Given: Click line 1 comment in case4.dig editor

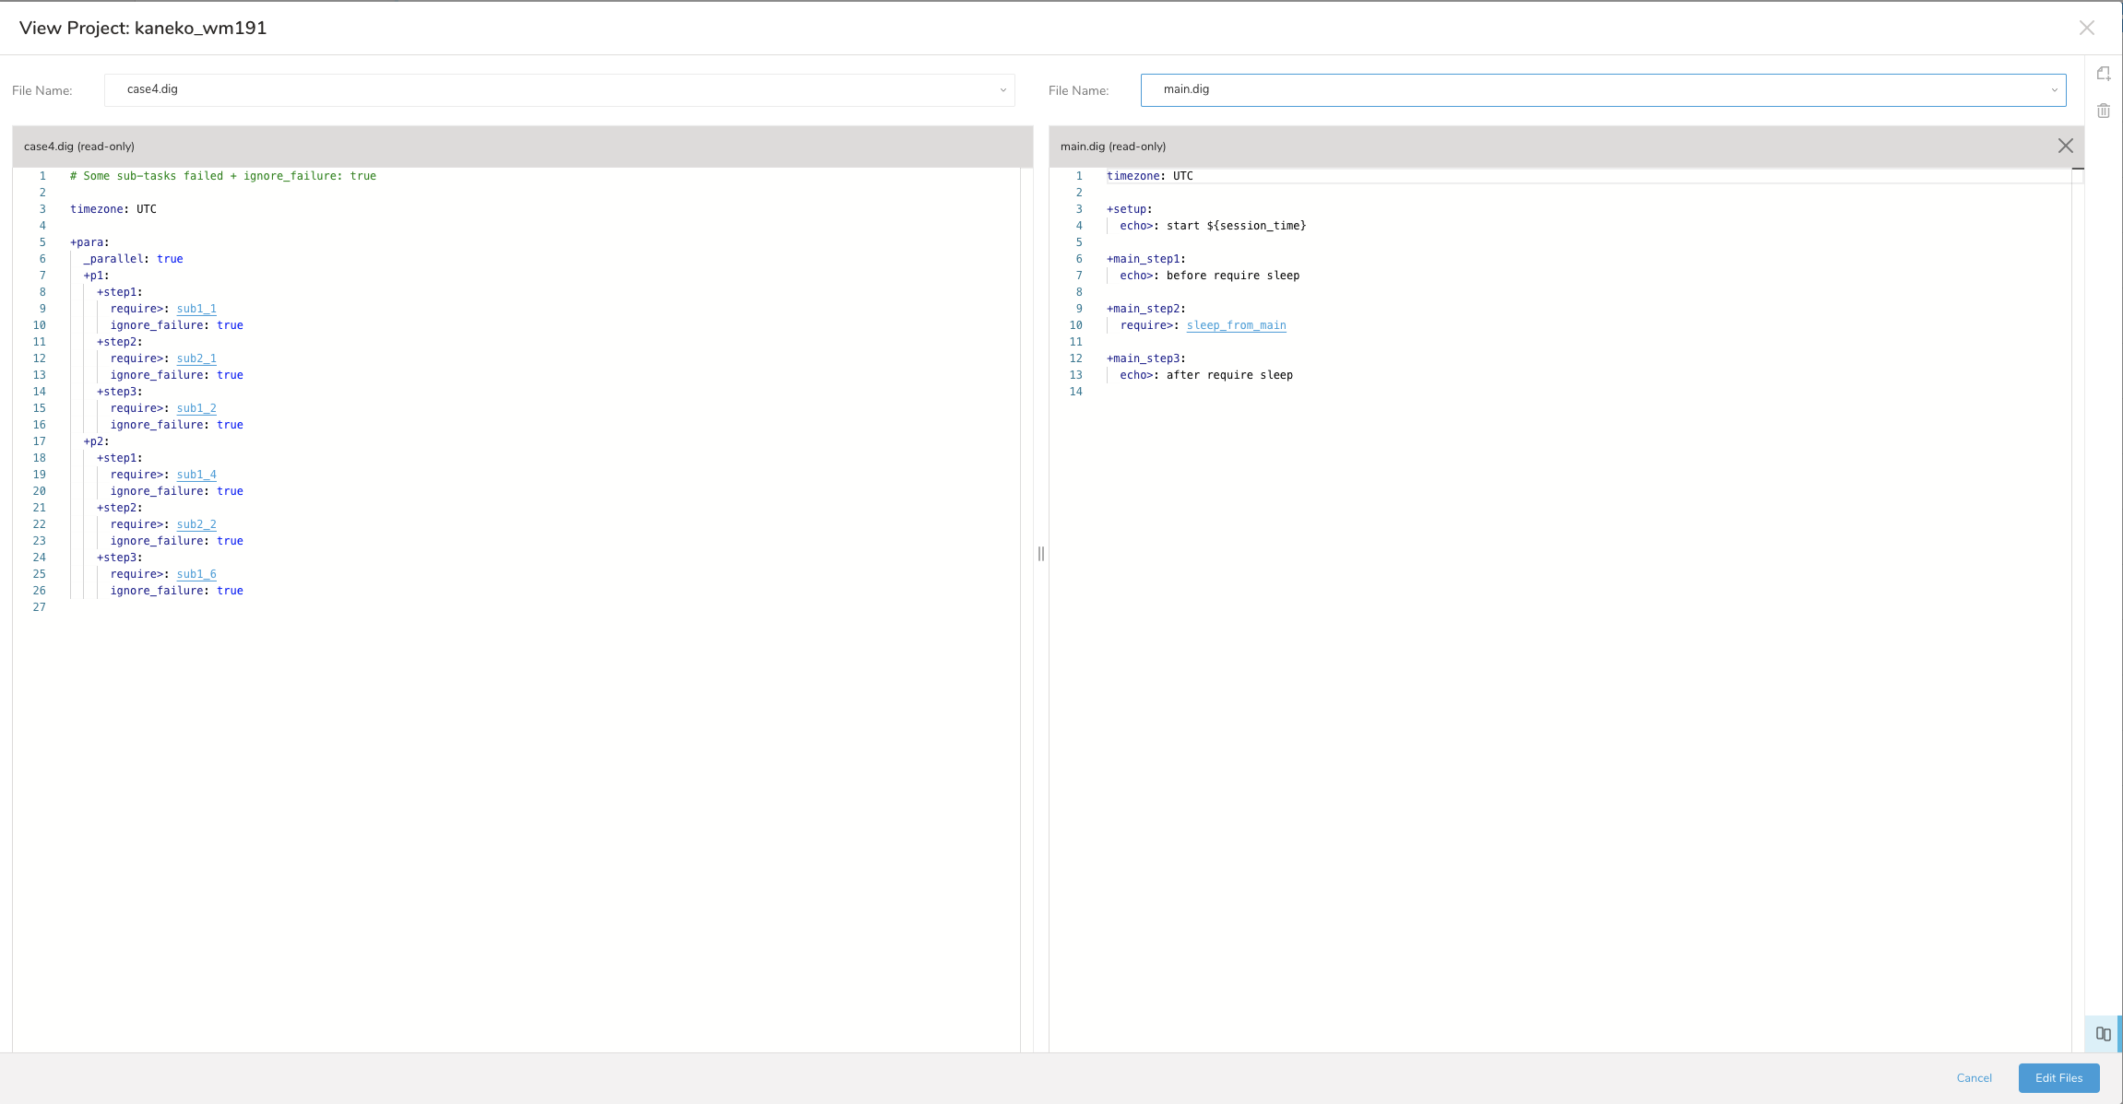Looking at the screenshot, I should pos(223,176).
